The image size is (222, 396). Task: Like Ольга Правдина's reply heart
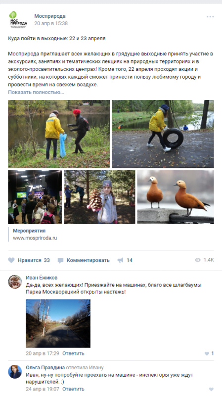pos(212,389)
